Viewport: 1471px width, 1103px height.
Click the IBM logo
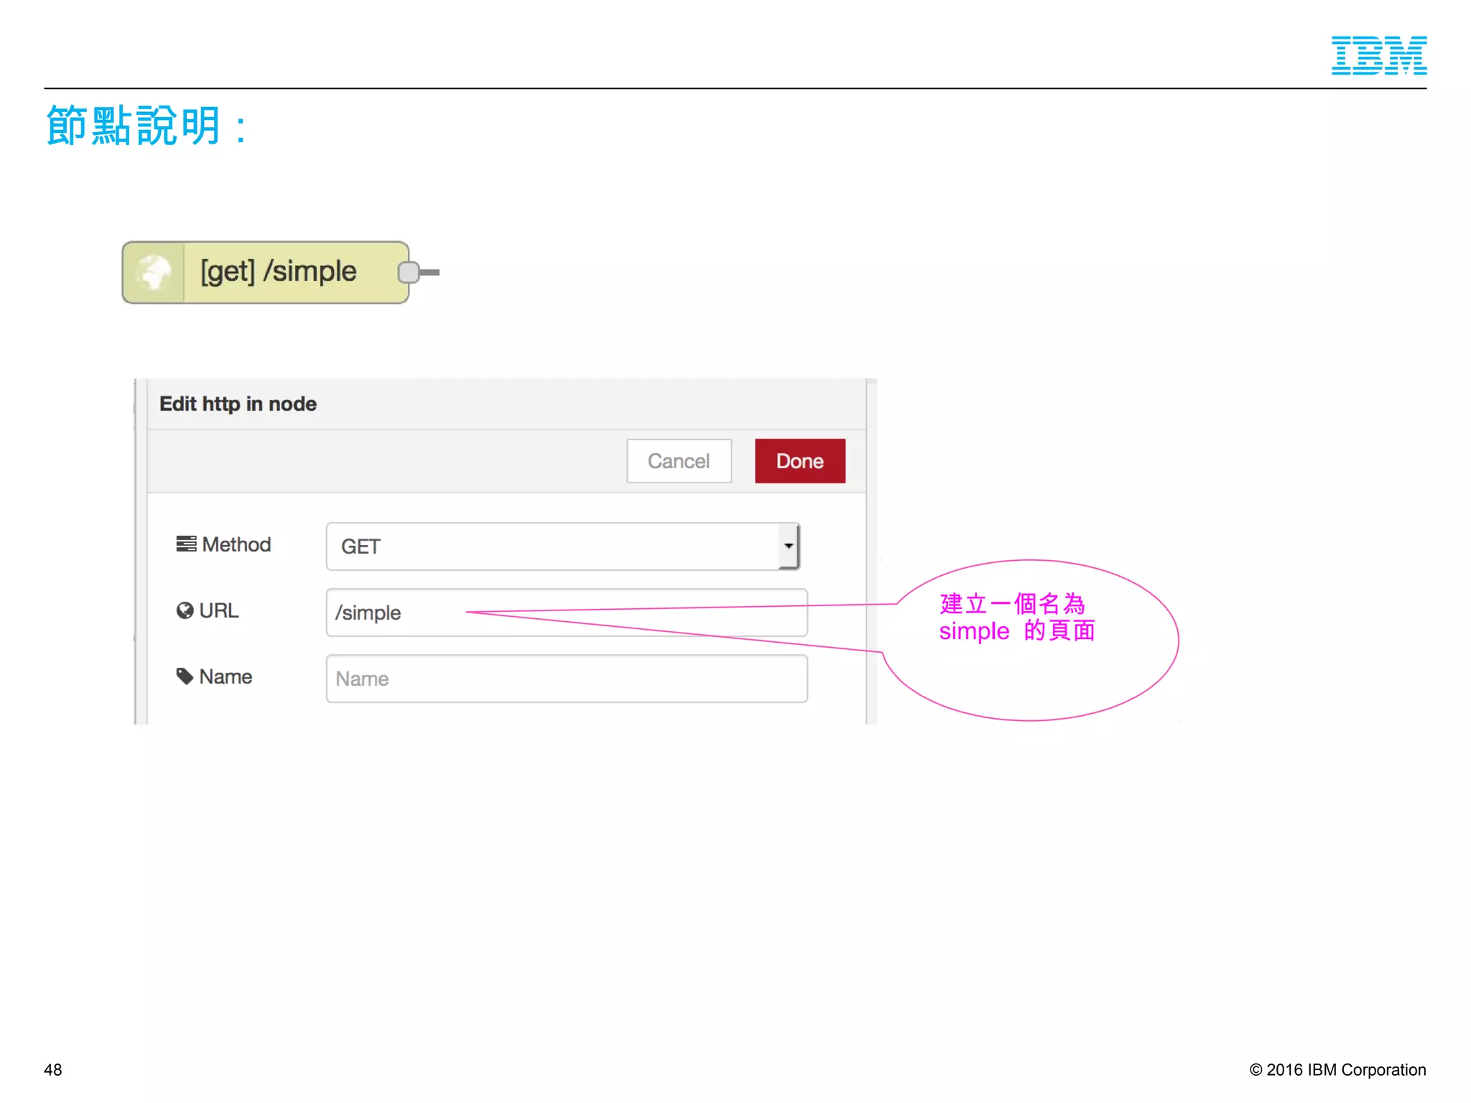[x=1378, y=55]
